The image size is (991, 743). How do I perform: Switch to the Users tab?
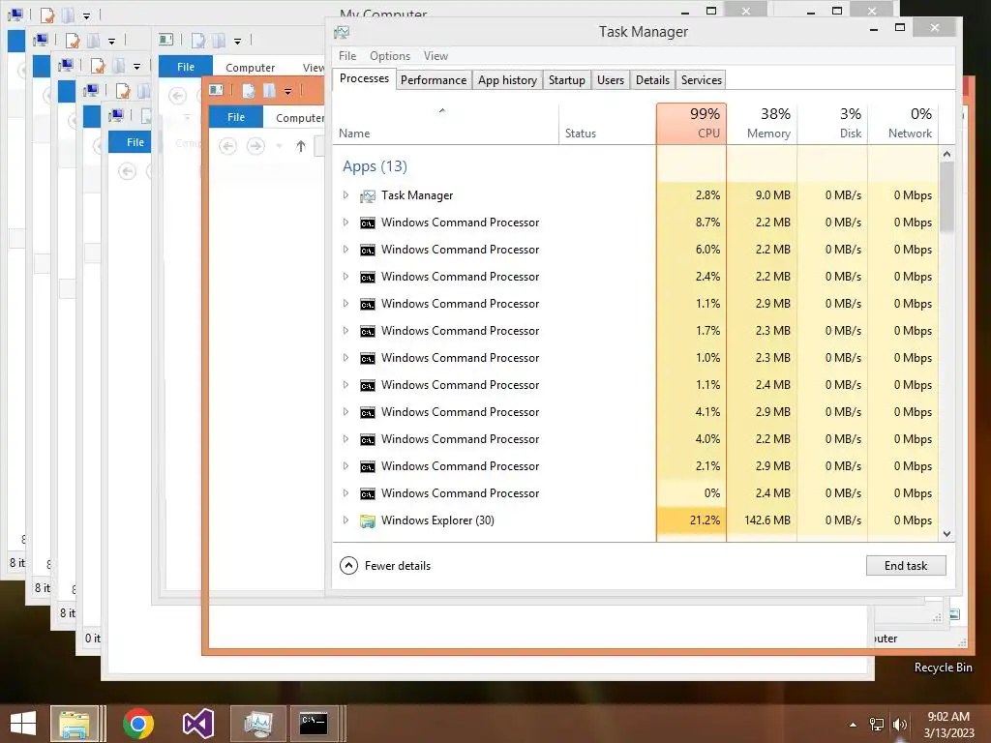(611, 80)
